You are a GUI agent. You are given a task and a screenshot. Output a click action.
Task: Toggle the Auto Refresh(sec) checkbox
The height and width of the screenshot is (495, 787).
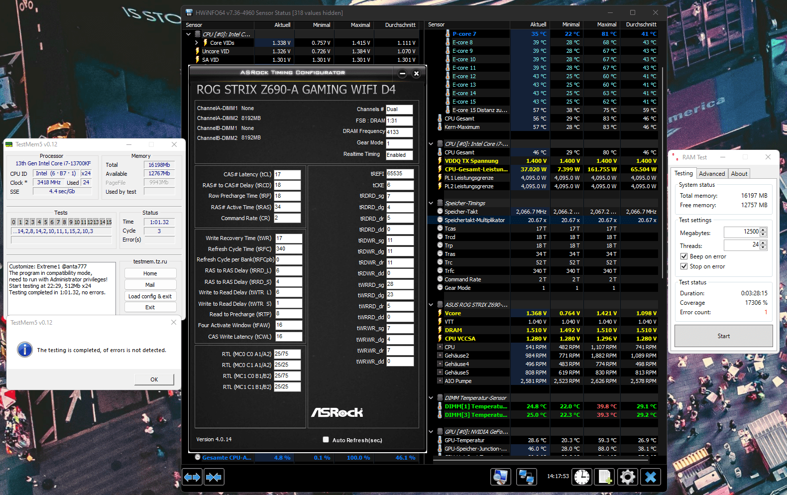(x=326, y=440)
